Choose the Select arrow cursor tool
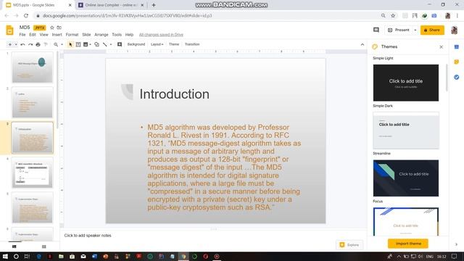Screen dimensions: 464x261 (70, 44)
